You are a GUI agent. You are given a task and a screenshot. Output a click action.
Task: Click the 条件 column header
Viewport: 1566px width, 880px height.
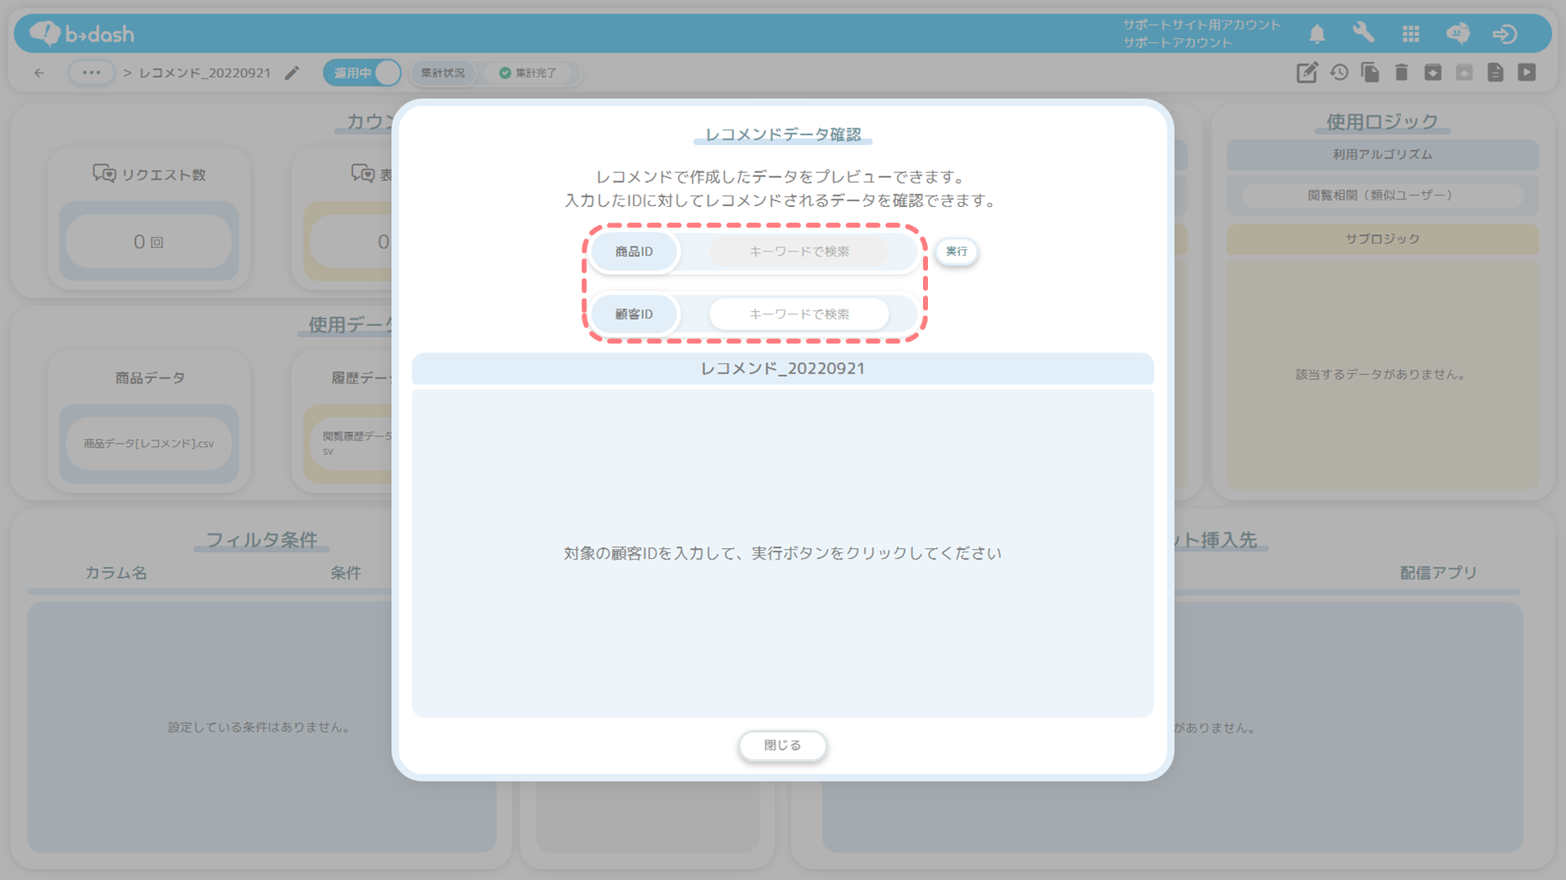(346, 573)
